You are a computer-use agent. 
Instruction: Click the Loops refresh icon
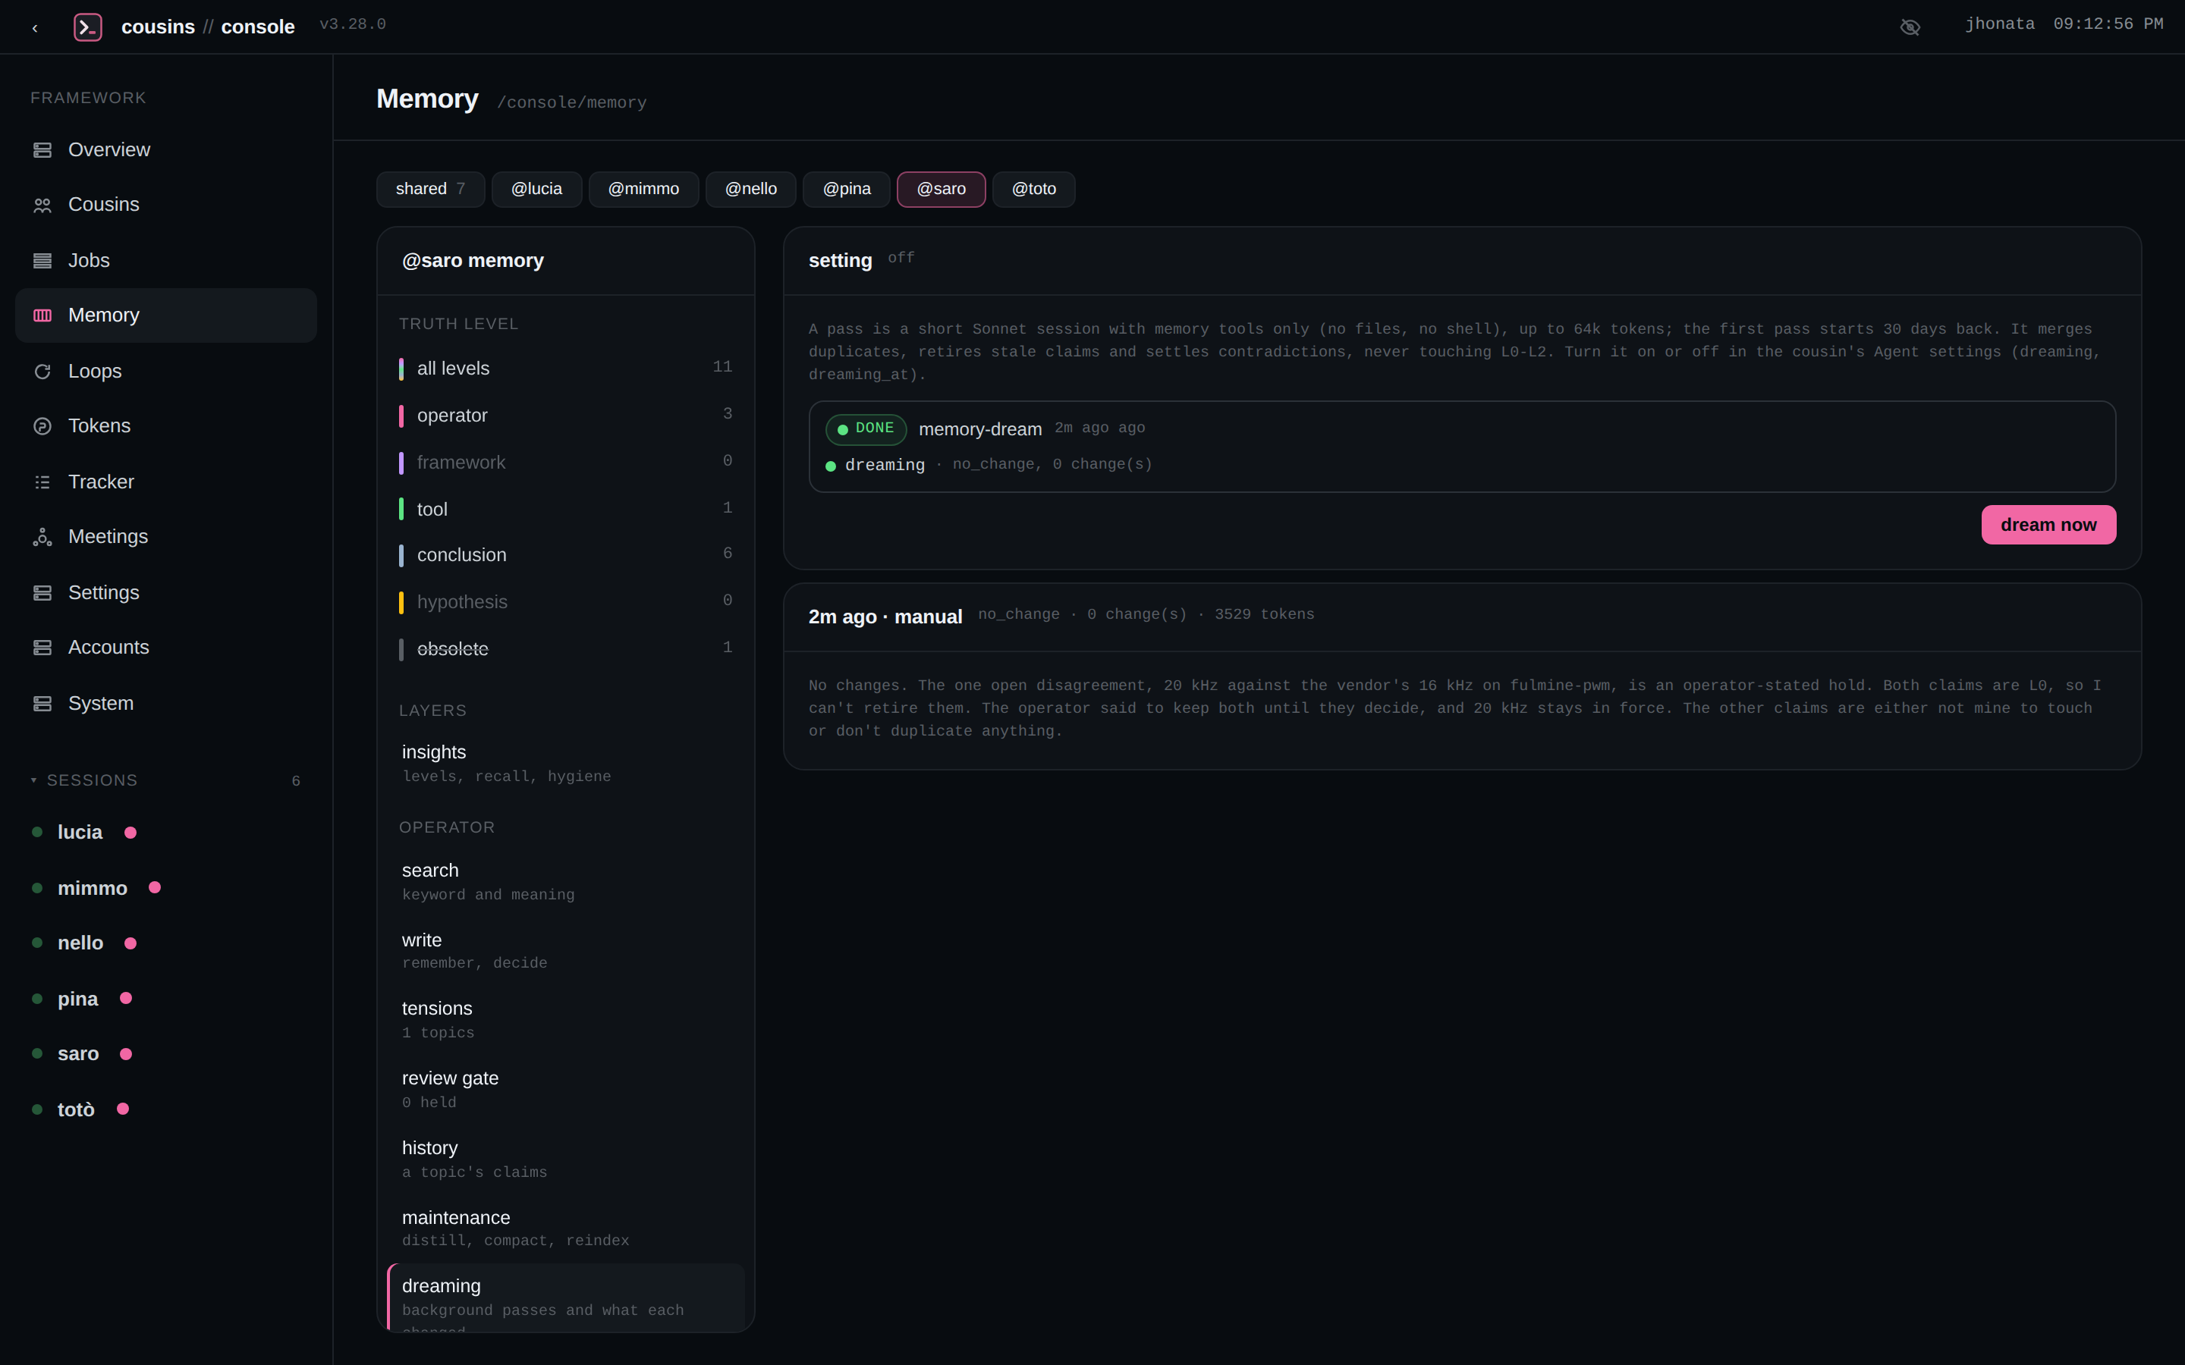42,371
